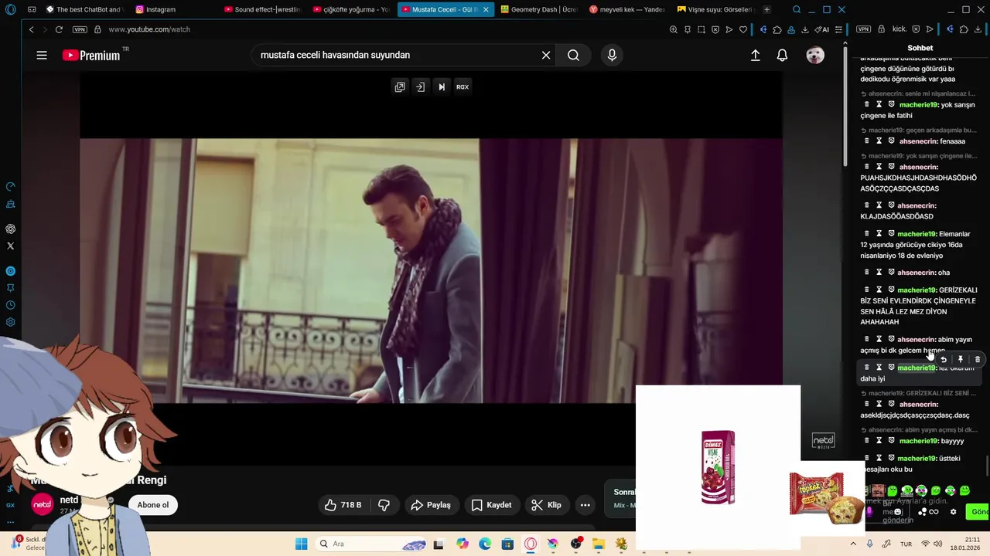Reply to the hovered chat message

944,359
